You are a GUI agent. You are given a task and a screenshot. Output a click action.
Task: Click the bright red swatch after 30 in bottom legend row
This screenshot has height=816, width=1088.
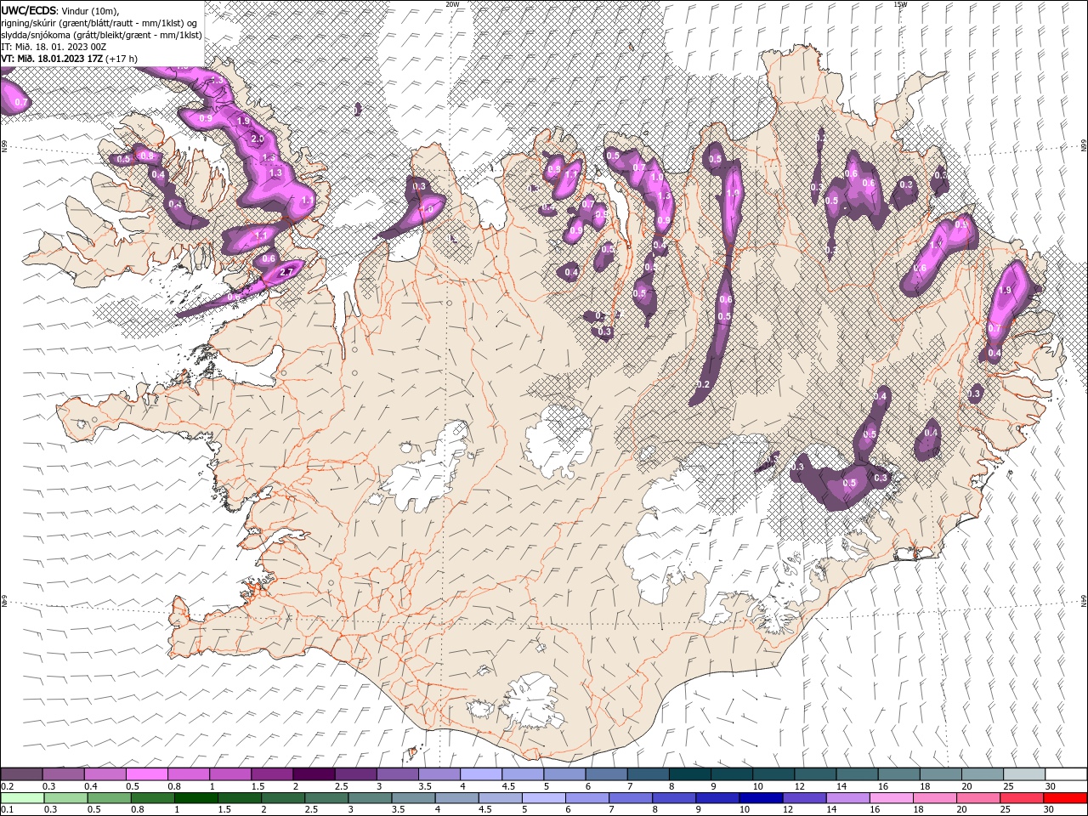(x=1064, y=798)
